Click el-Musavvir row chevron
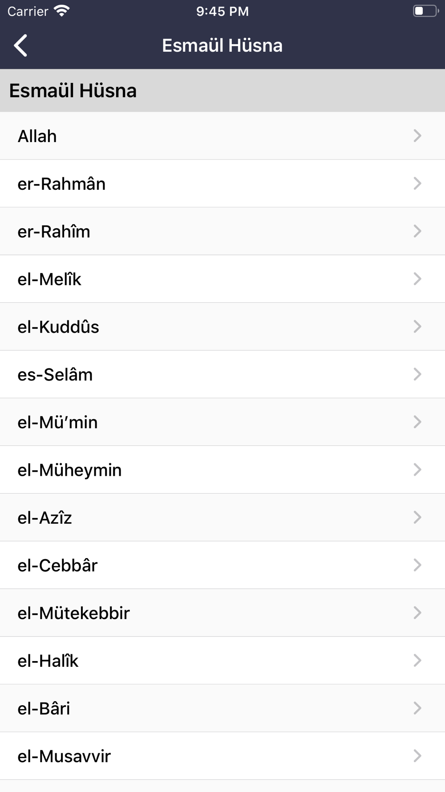Image resolution: width=445 pixels, height=792 pixels. coord(417,755)
